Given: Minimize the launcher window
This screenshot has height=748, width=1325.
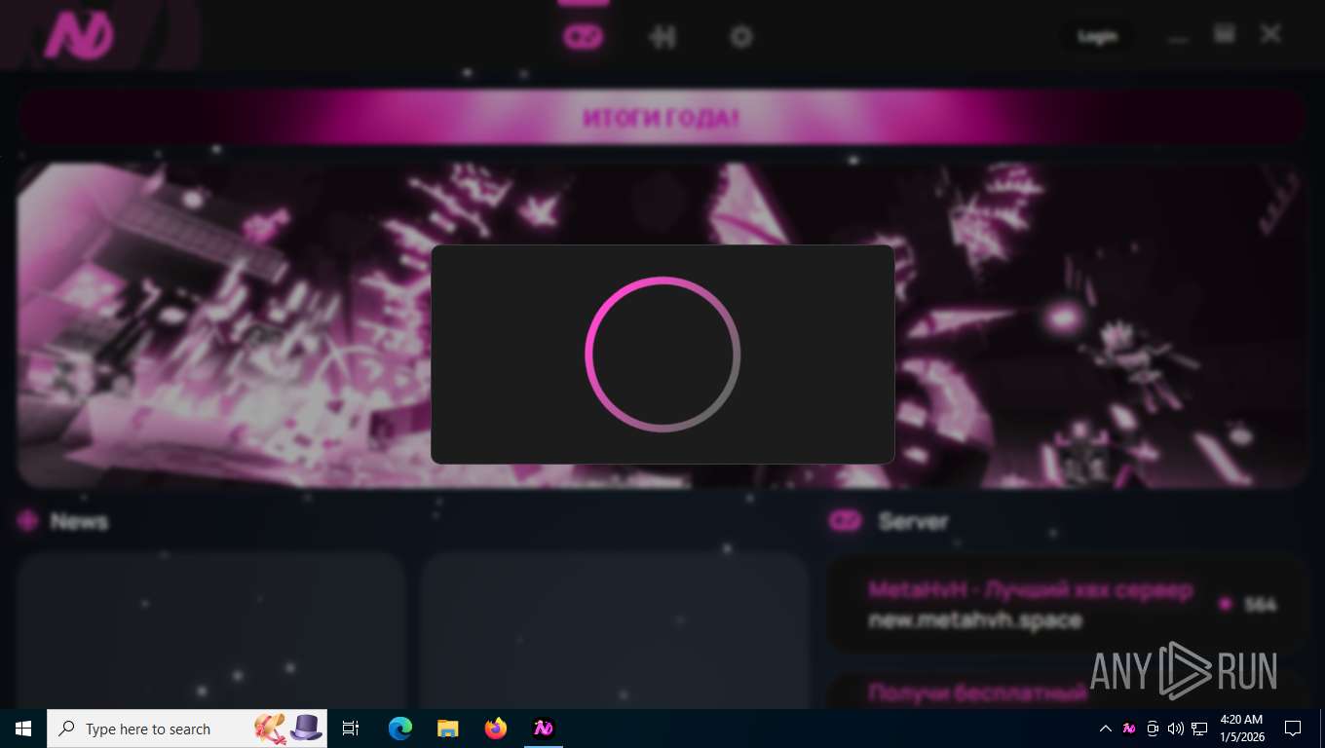Looking at the screenshot, I should (x=1179, y=39).
